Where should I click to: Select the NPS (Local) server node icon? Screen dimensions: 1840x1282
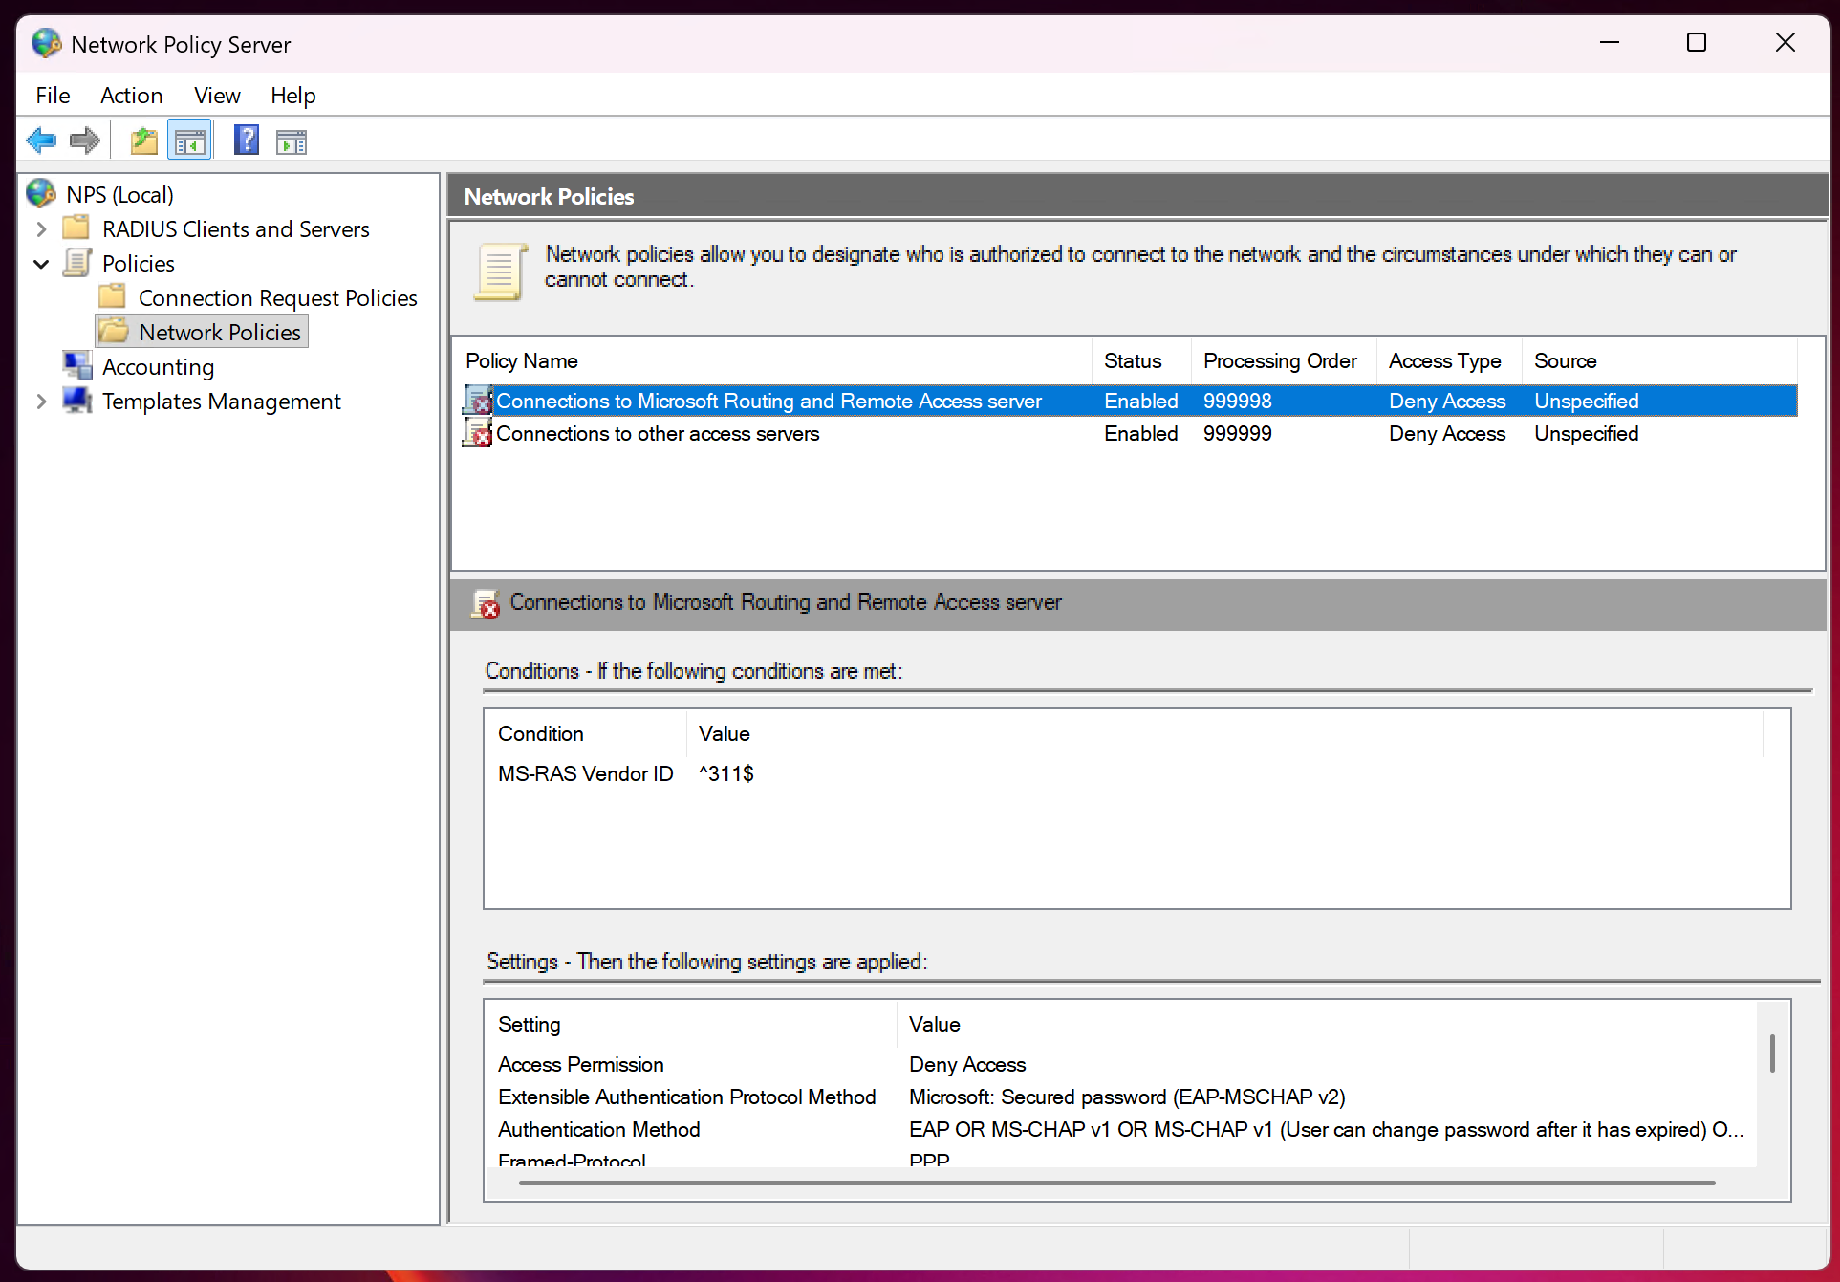[40, 193]
